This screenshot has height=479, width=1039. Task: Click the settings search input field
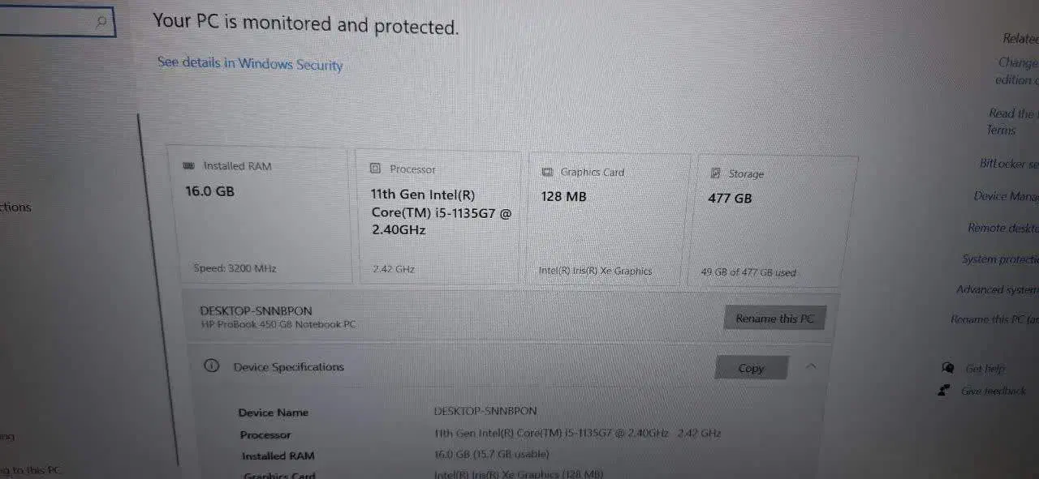coord(57,23)
